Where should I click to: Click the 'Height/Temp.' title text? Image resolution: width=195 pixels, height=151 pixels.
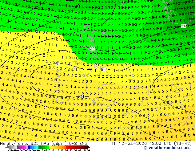point(14,143)
